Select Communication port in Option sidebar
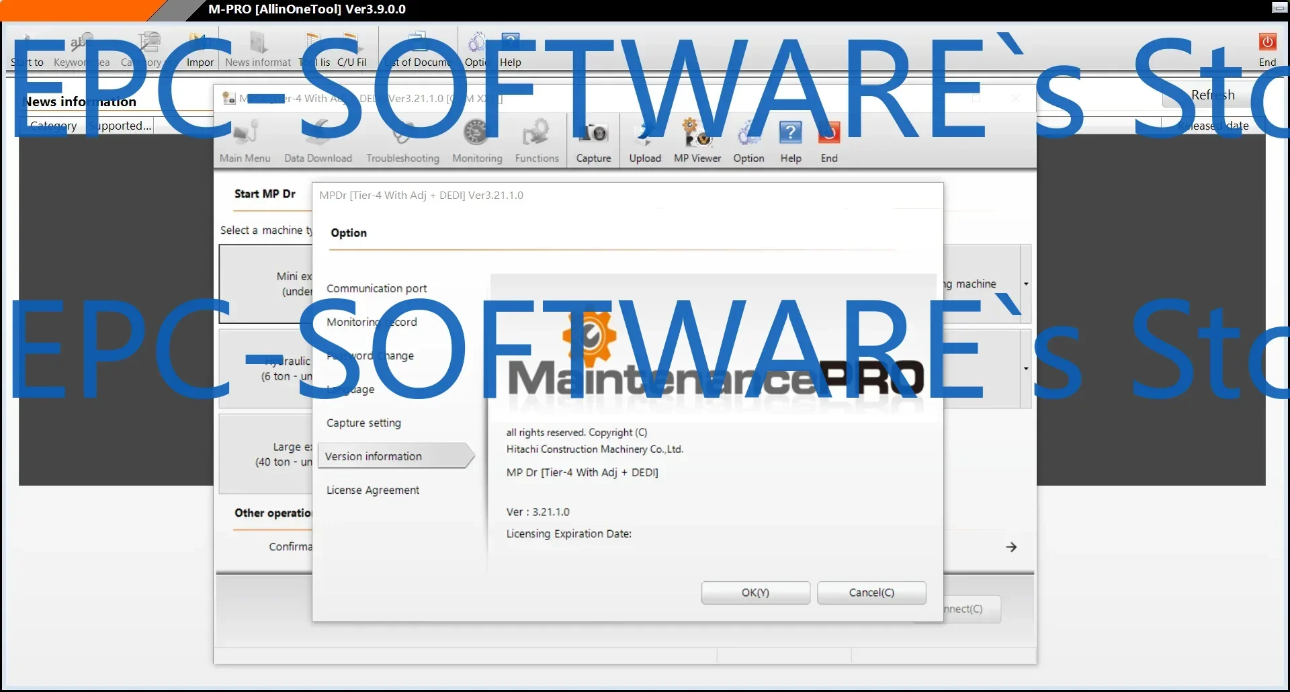 point(376,288)
